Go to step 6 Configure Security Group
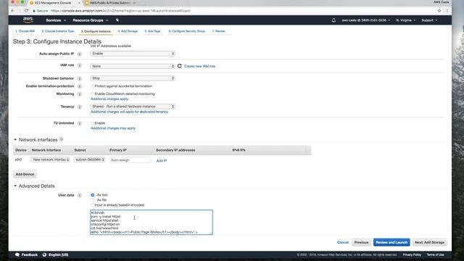 click(x=187, y=31)
